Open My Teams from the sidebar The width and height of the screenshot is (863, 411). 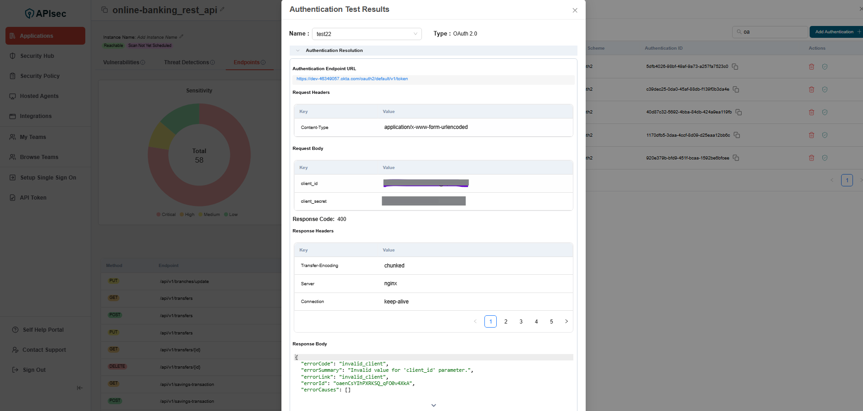click(33, 137)
